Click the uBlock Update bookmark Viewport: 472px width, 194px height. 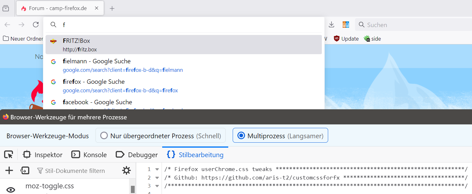[x=346, y=39]
